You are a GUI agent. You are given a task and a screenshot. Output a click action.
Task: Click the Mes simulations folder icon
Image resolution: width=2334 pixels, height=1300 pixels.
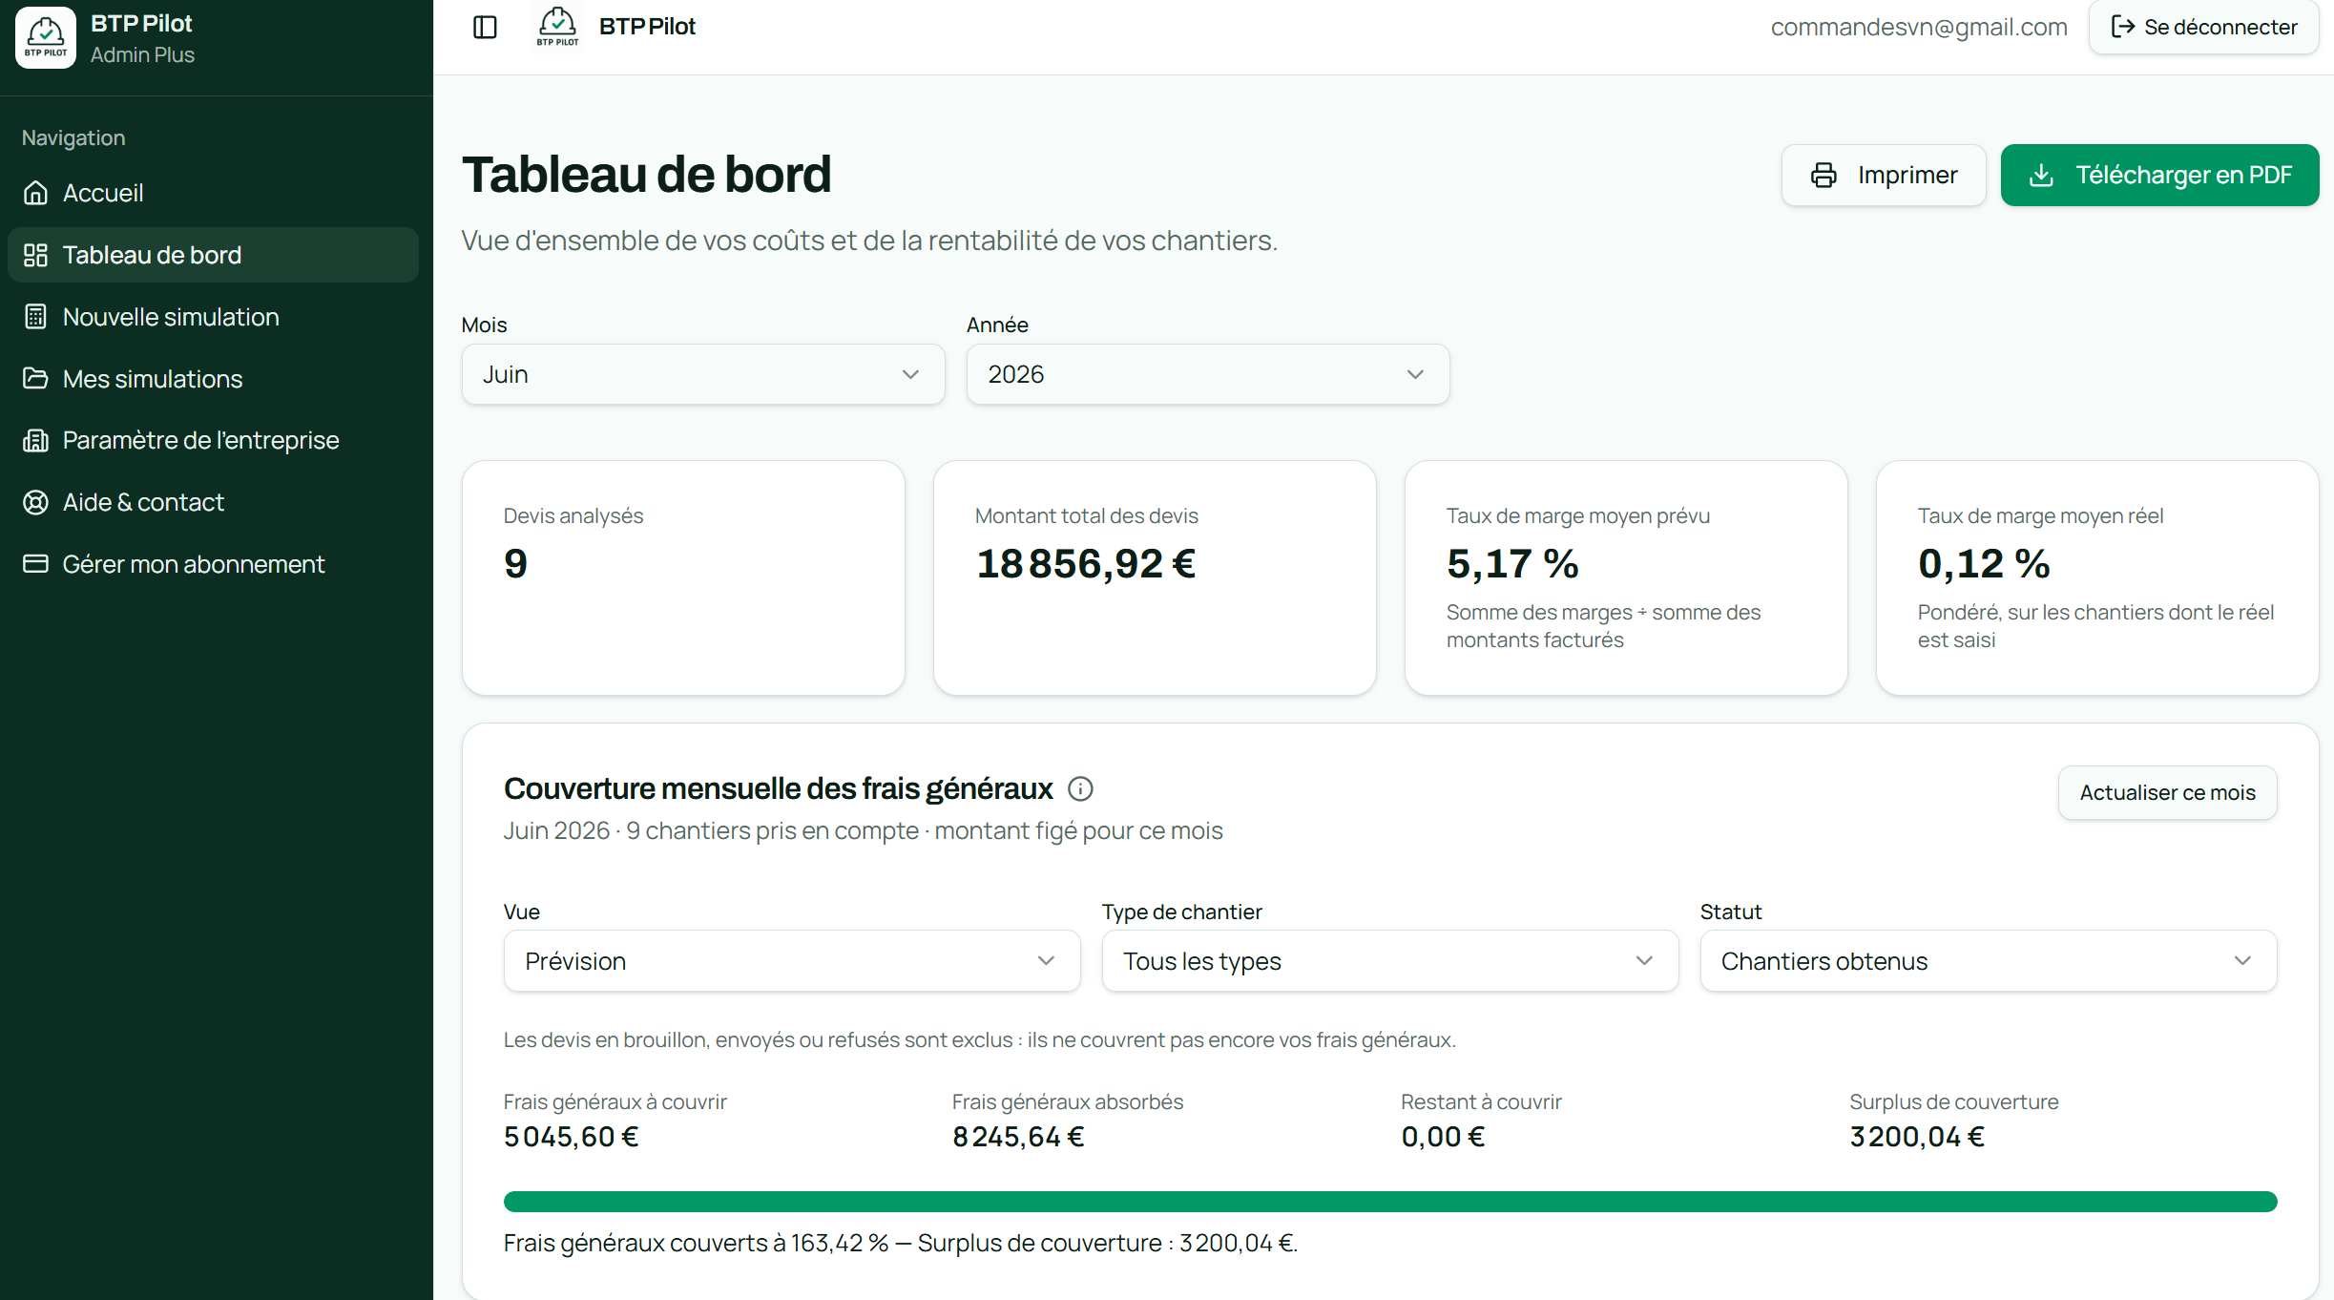[x=35, y=379]
